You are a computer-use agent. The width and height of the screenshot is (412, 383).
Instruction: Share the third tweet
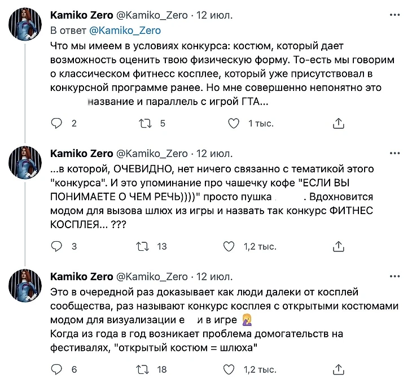[339, 369]
